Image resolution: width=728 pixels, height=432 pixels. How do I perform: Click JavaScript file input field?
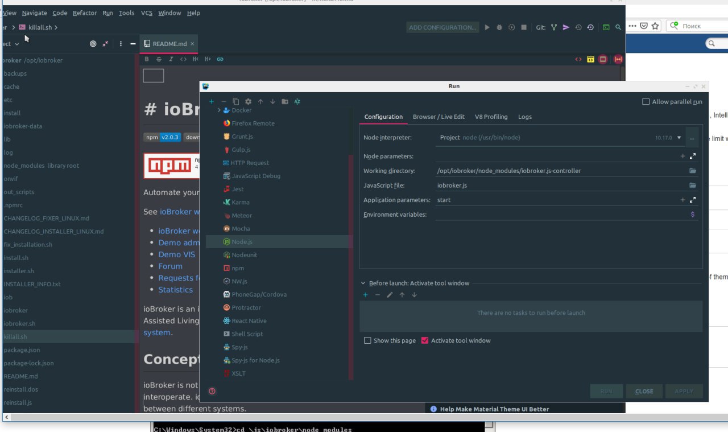561,186
